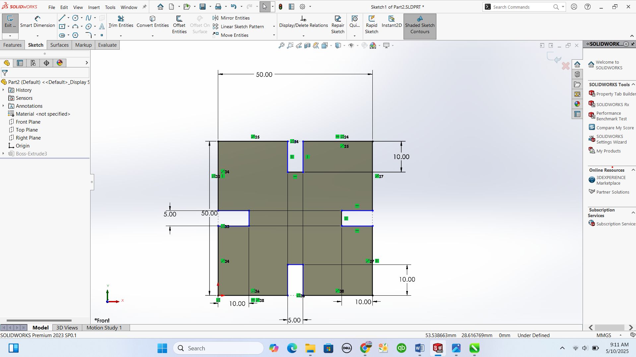The height and width of the screenshot is (357, 636).
Task: Expand Boss-Extrude3 feature node
Action: point(3,154)
